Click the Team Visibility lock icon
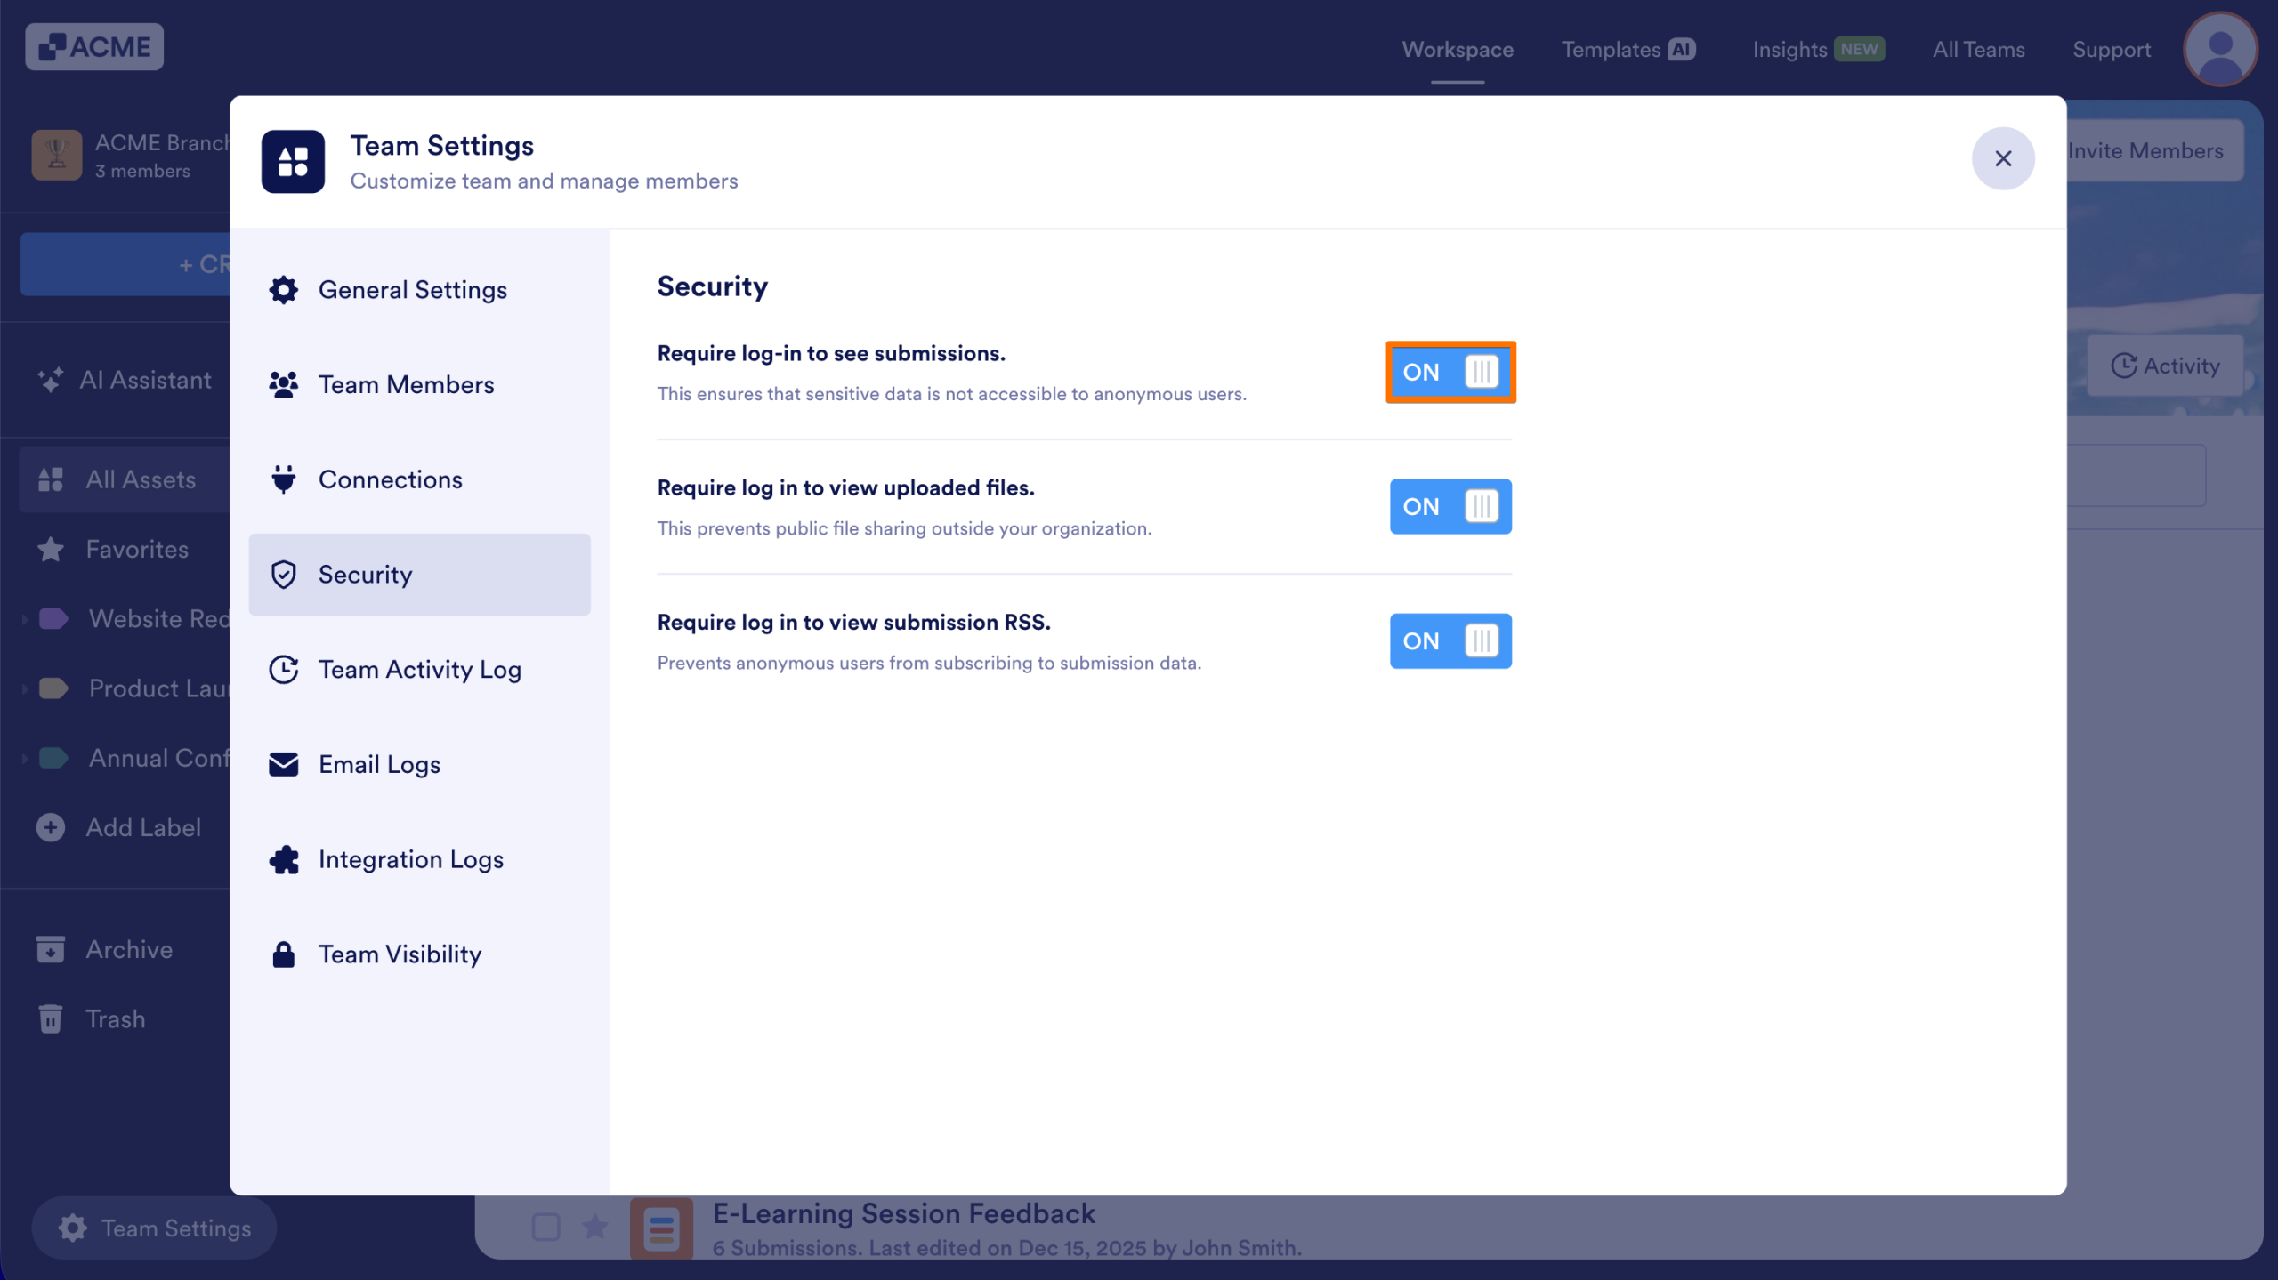Image resolution: width=2278 pixels, height=1280 pixels. (x=283, y=954)
